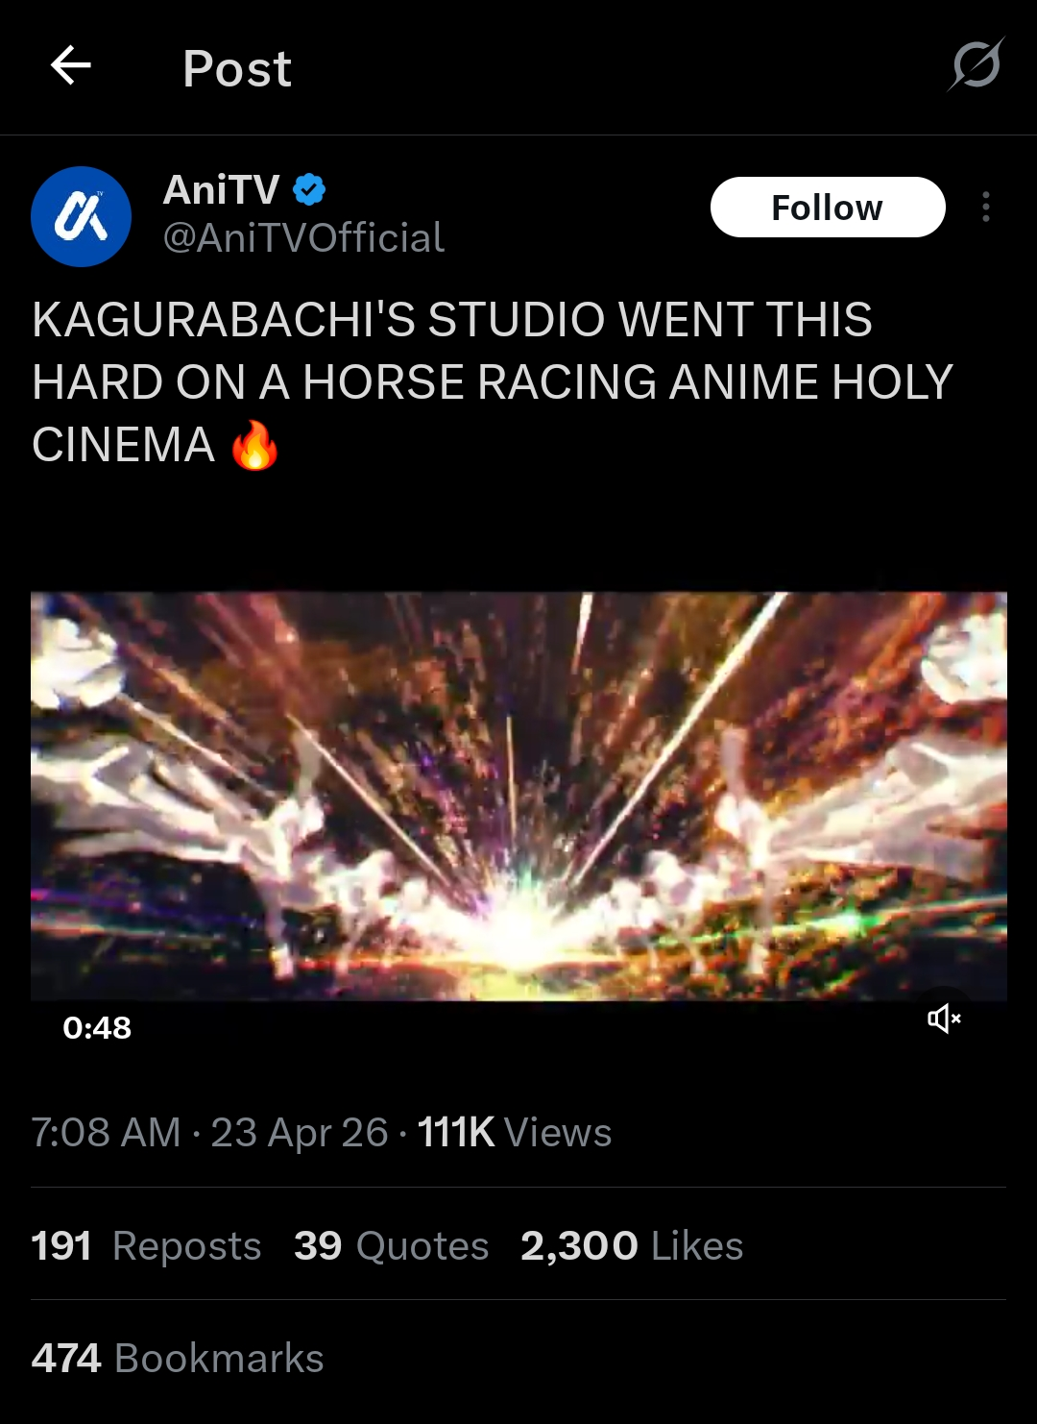The width and height of the screenshot is (1037, 1424).
Task: Tap the Post header title
Action: click(237, 68)
